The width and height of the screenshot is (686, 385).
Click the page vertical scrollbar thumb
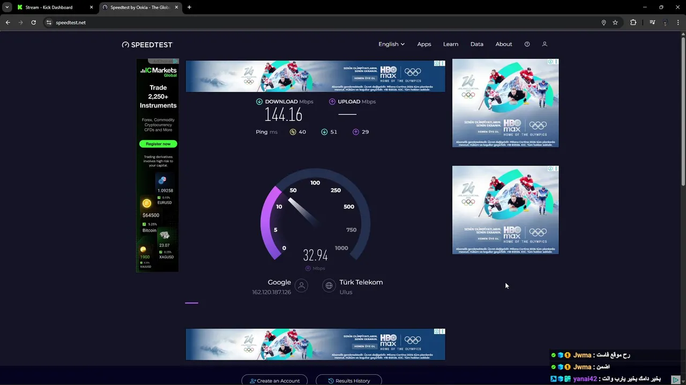(x=683, y=112)
